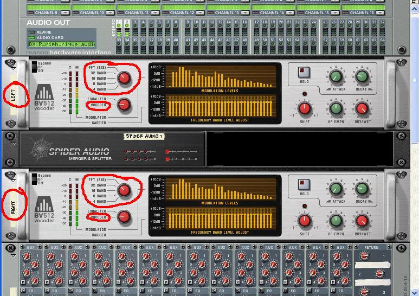Click the 'LEFT' tape label on vocoder
Viewport: 419px width, 296px height.
click(x=14, y=95)
